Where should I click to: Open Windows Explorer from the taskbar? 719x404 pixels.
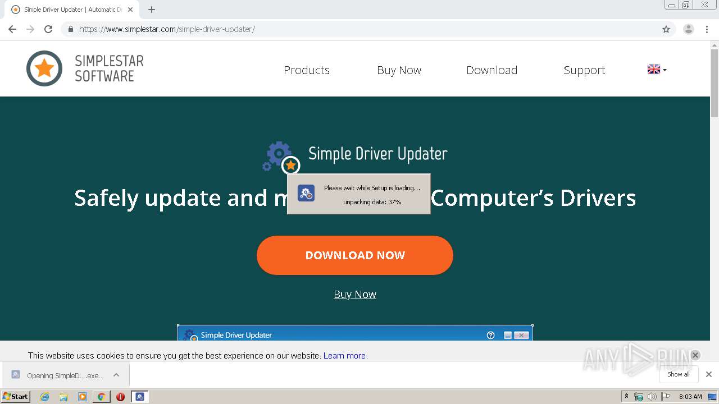tap(63, 397)
